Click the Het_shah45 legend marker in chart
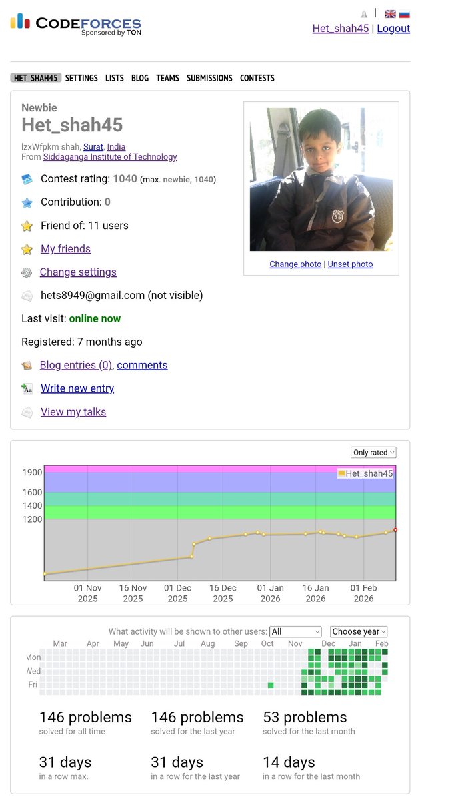Viewport: 466px width, 801px height. click(x=342, y=473)
